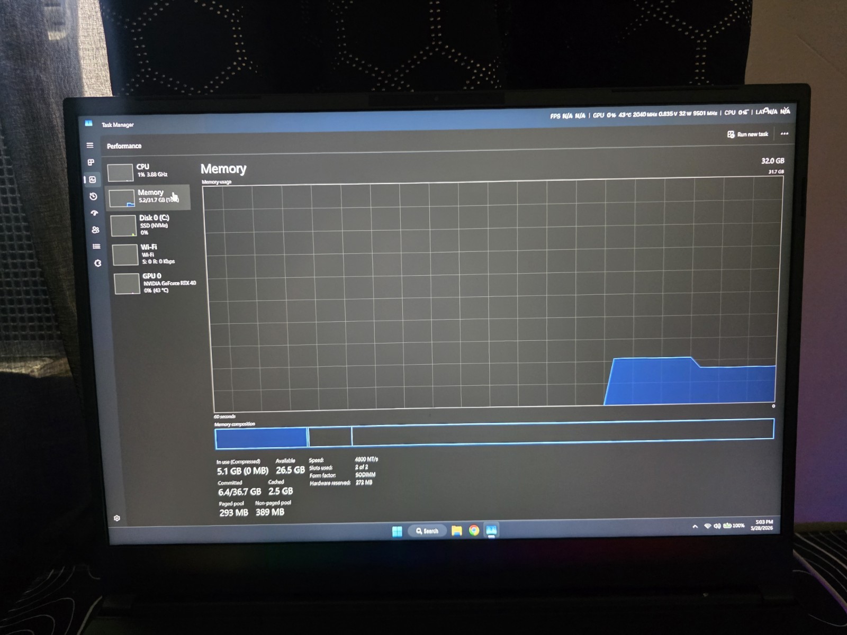This screenshot has width=847, height=635.
Task: Click Run new task button
Action: (747, 134)
